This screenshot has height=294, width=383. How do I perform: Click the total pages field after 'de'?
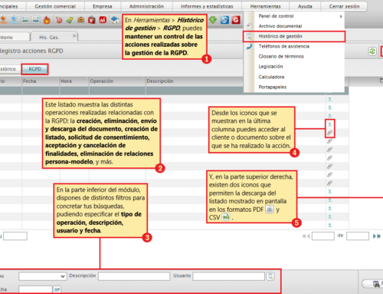(358, 236)
